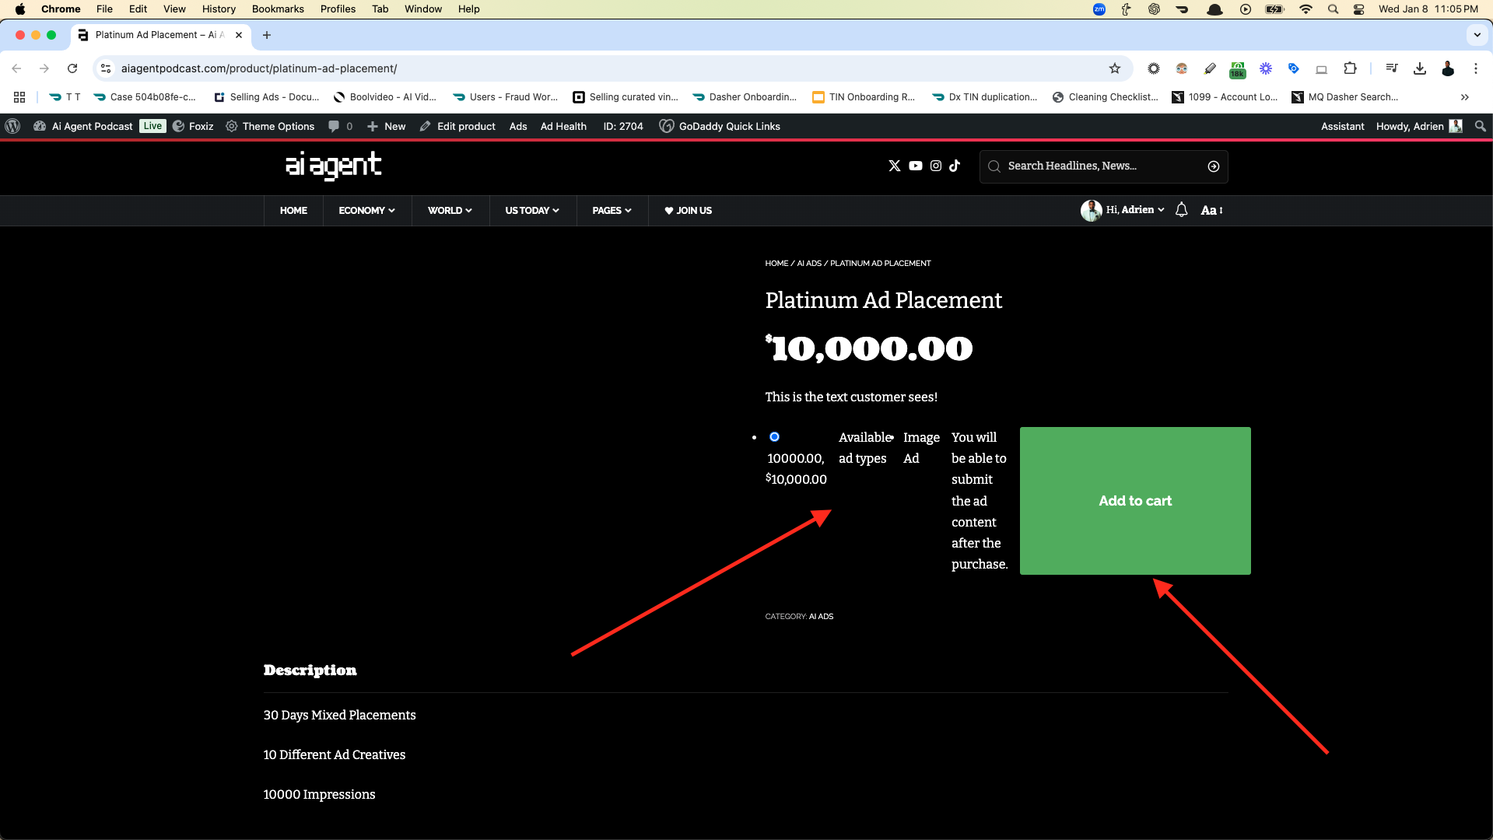The image size is (1493, 840).
Task: Open macOS Control Center
Action: tap(1358, 9)
